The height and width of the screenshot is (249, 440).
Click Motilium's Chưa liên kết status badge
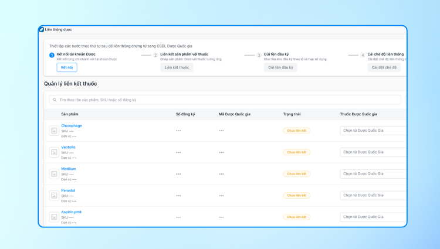[x=297, y=173]
